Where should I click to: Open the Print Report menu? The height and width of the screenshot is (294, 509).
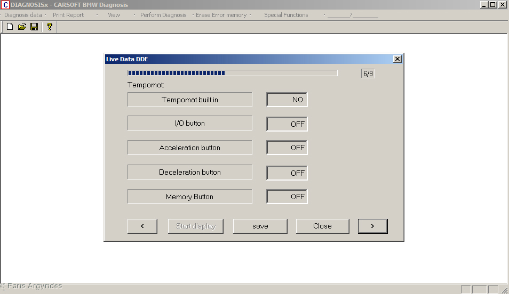(68, 15)
